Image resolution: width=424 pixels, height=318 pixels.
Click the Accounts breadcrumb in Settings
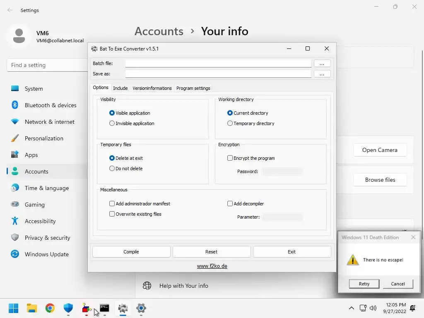[x=159, y=31]
